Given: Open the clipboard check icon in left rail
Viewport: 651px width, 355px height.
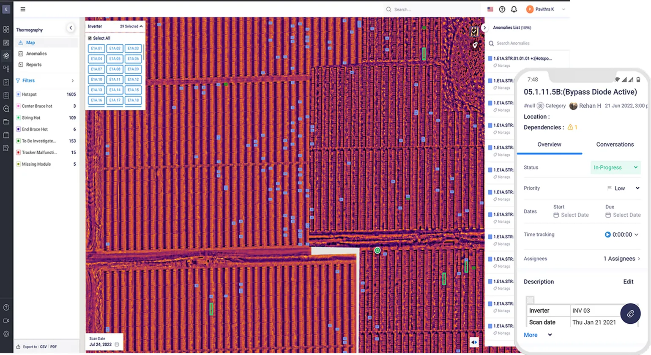Looking at the screenshot, I should 6,82.
